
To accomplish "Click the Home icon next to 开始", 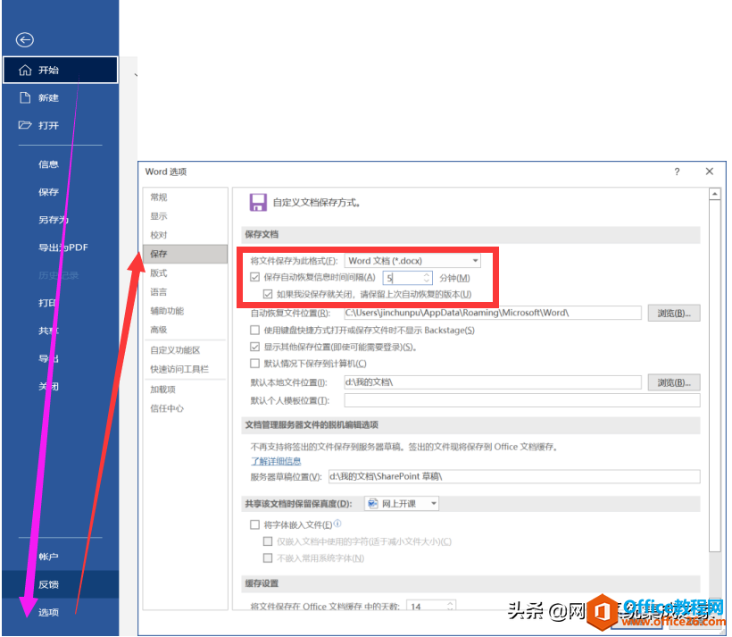I will tap(25, 70).
